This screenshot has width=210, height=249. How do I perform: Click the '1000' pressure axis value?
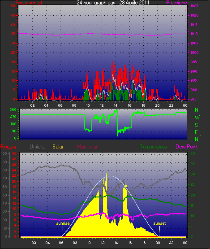tap(194, 52)
